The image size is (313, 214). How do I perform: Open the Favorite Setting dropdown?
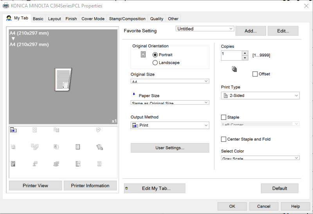(205, 29)
